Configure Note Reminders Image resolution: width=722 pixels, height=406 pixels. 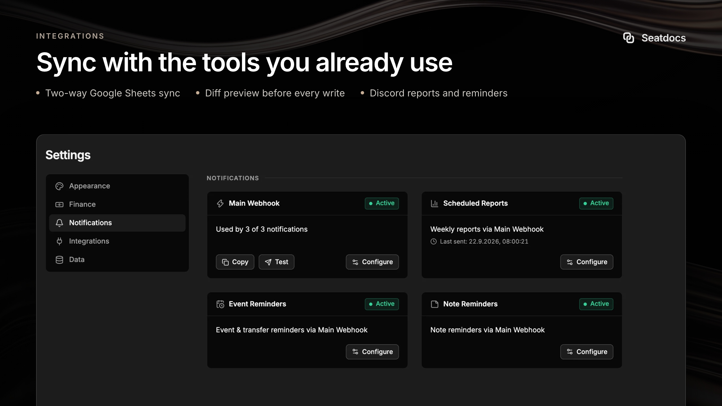coord(587,352)
